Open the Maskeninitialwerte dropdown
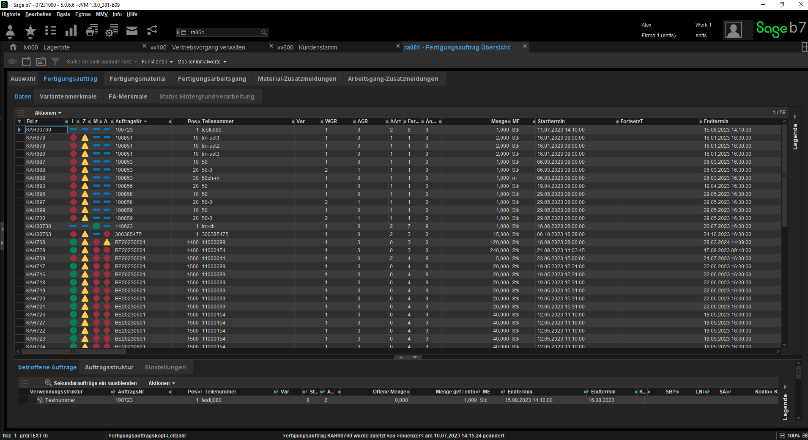The image size is (808, 440). (202, 62)
